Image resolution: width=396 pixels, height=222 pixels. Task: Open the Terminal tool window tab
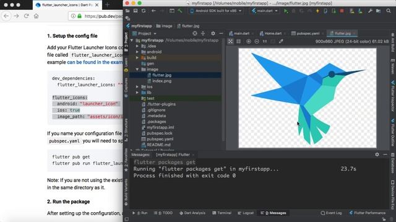tap(222, 213)
